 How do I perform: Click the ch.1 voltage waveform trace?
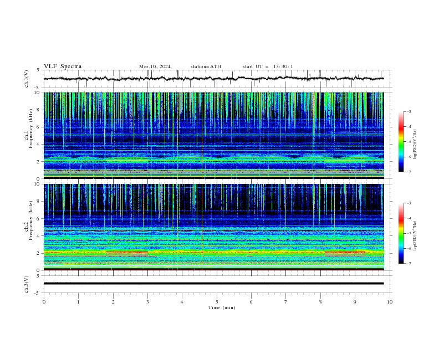(213, 79)
